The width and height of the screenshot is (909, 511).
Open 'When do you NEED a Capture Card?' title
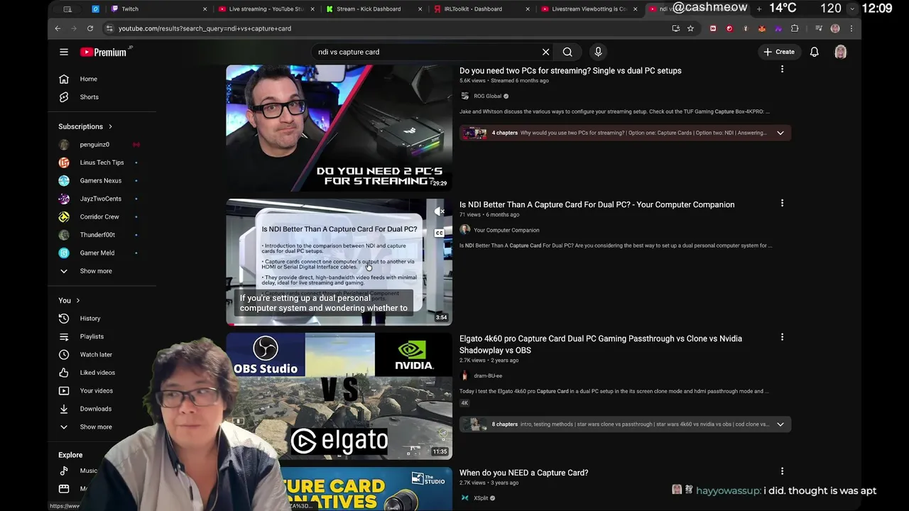click(523, 473)
